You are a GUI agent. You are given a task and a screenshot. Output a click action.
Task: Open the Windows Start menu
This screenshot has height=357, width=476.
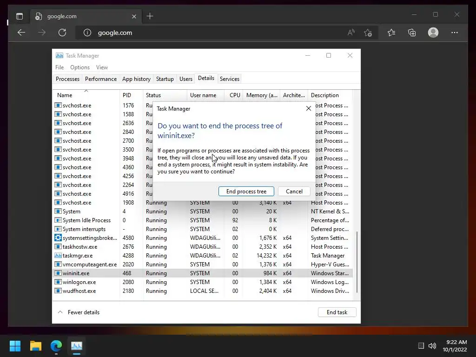(x=15, y=346)
